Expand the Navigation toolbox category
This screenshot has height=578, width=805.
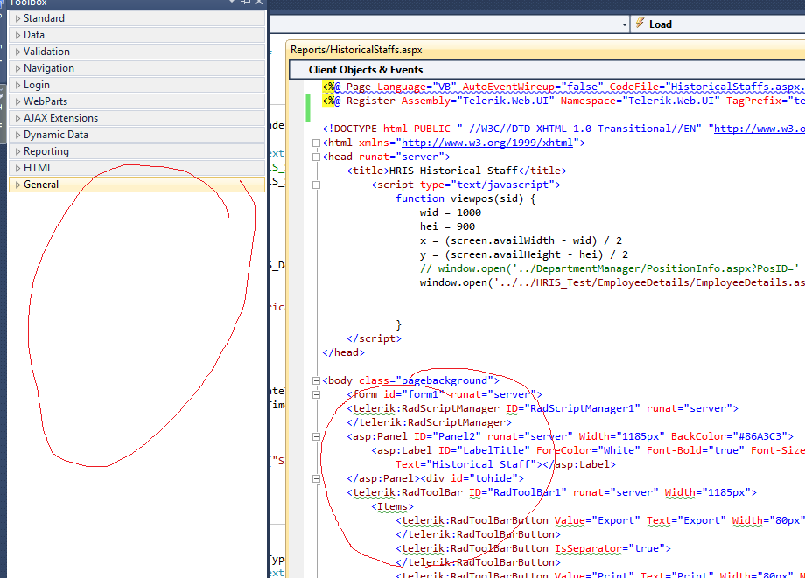[136, 68]
